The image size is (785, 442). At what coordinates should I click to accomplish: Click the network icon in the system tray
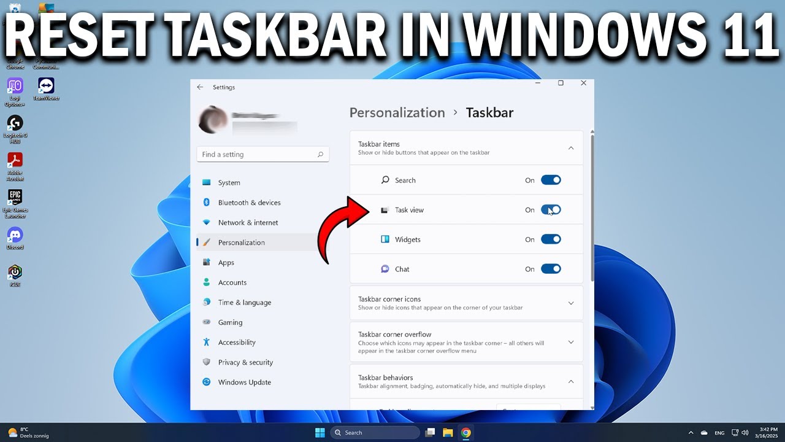click(735, 433)
